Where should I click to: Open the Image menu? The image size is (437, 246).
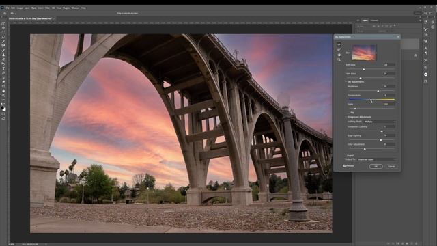point(20,8)
